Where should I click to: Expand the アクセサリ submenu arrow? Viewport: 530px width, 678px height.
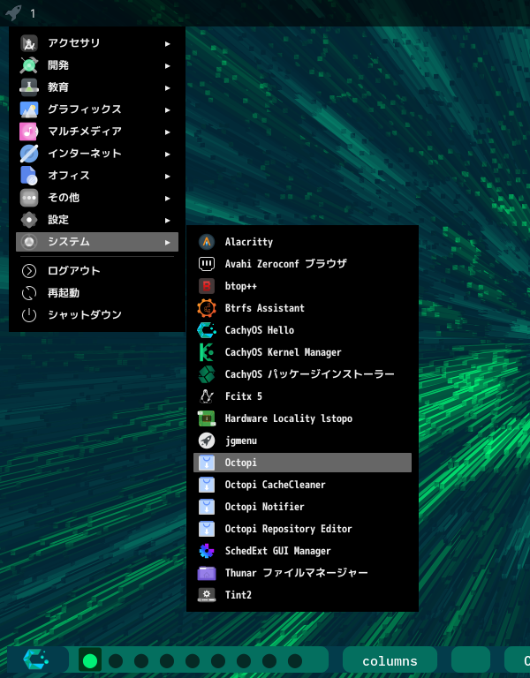pos(167,43)
